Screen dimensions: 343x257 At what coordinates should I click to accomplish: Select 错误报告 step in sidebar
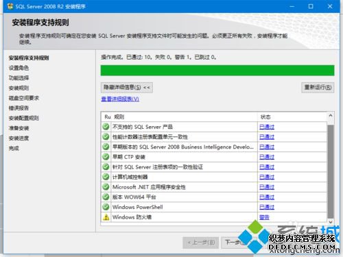coord(19,108)
